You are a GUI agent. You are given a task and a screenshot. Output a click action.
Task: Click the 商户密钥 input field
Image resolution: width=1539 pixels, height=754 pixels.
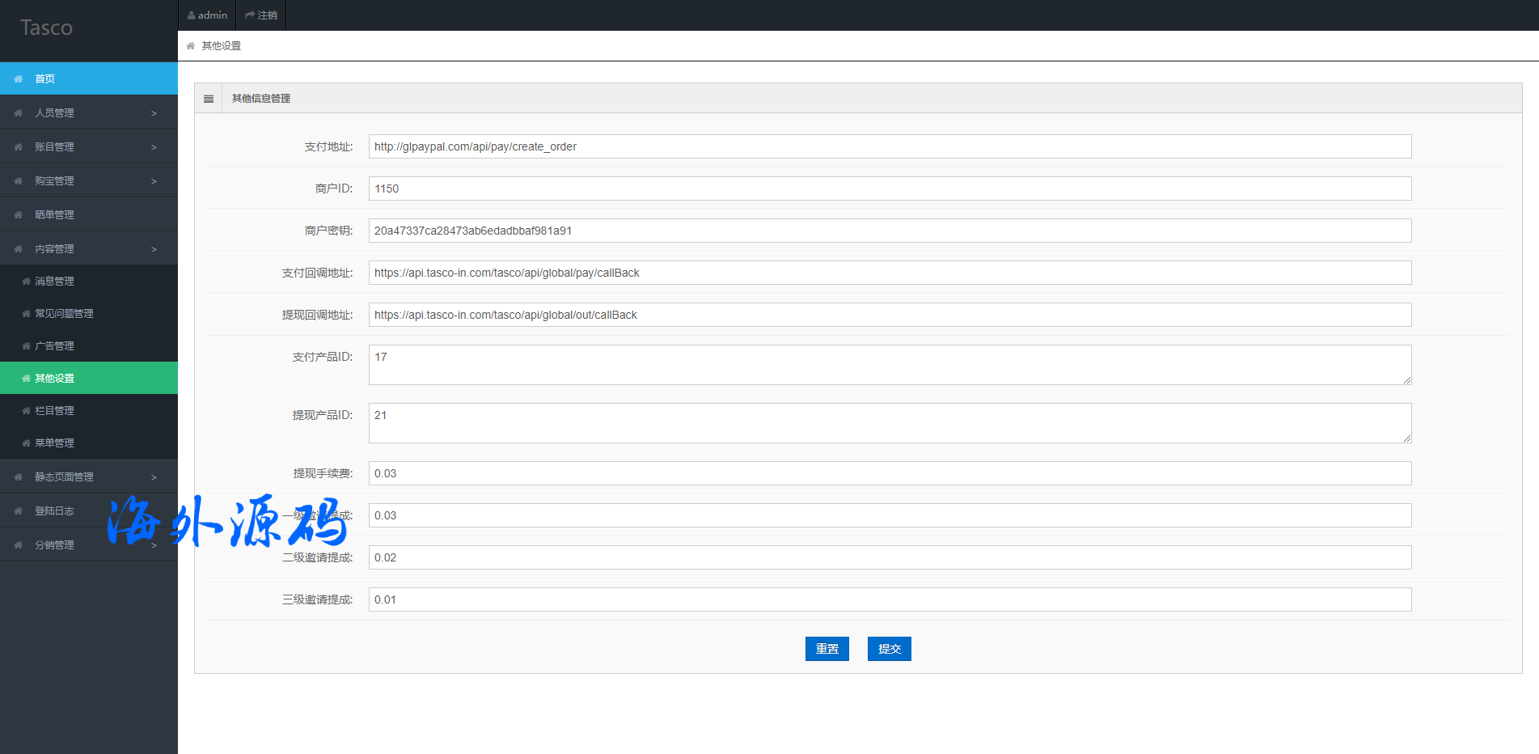click(890, 231)
